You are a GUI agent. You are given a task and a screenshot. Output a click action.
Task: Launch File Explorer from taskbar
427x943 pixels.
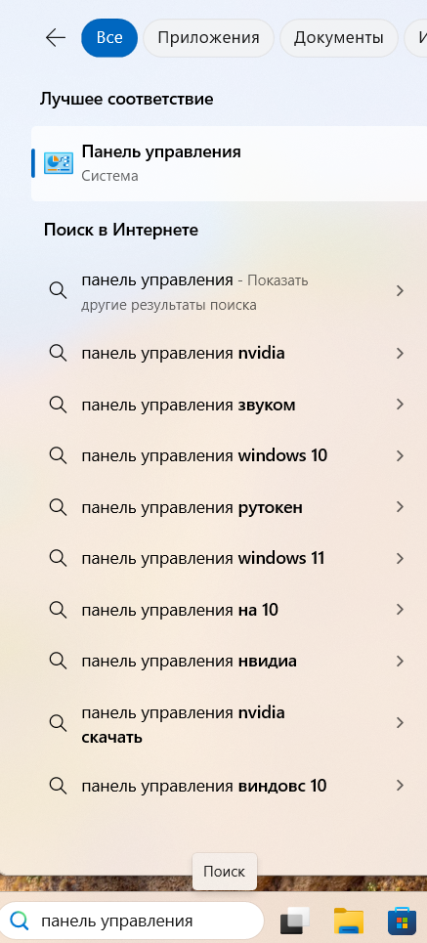click(x=349, y=921)
